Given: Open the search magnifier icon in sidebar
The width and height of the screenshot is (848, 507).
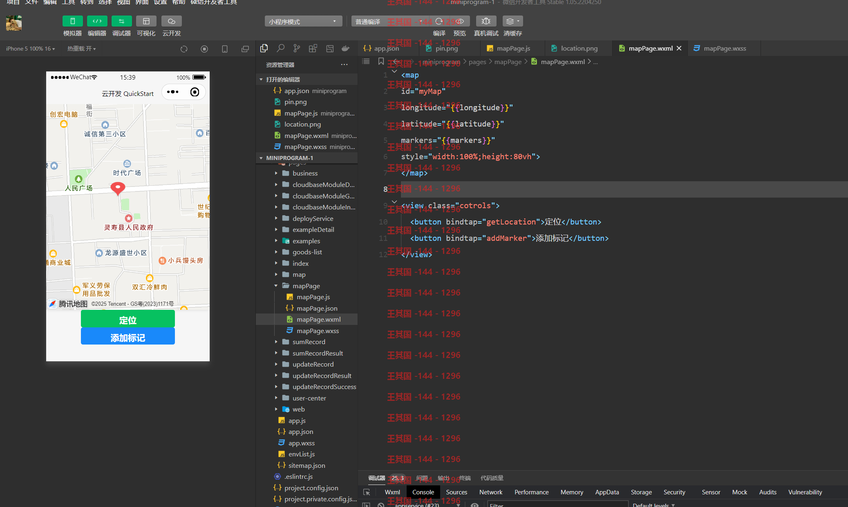Looking at the screenshot, I should click(x=280, y=49).
